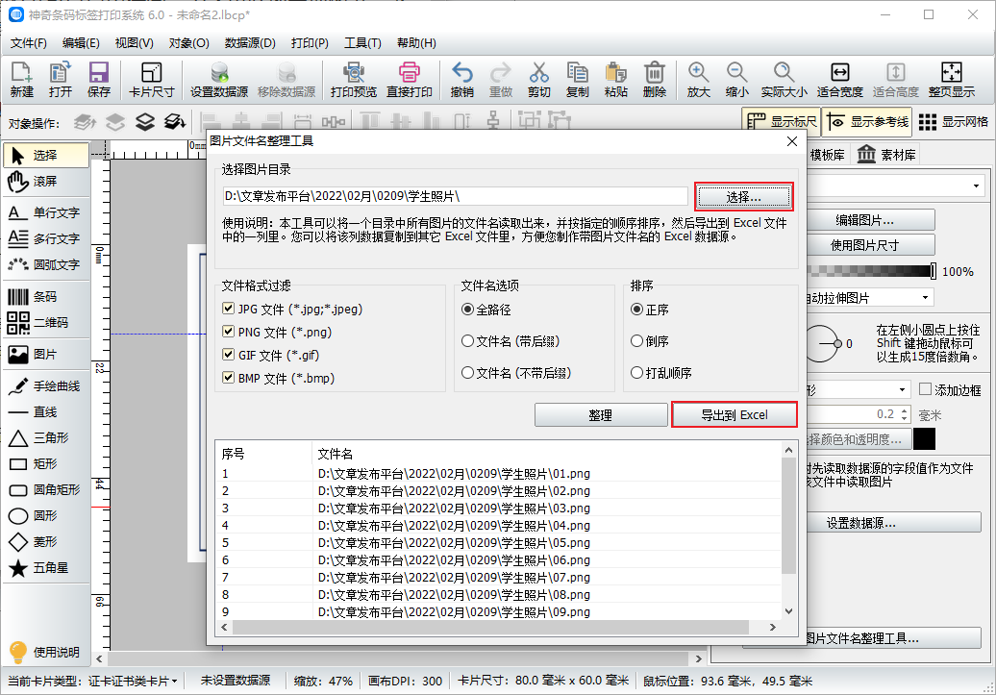Select the 图片 image tool
This screenshot has width=996, height=695.
tap(46, 355)
